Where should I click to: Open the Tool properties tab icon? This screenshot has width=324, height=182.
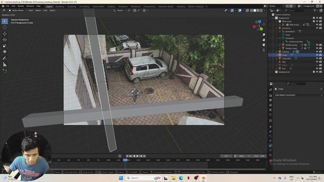click(x=270, y=90)
